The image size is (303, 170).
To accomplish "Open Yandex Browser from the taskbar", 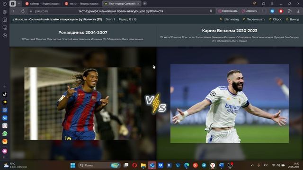I will click(x=213, y=165).
